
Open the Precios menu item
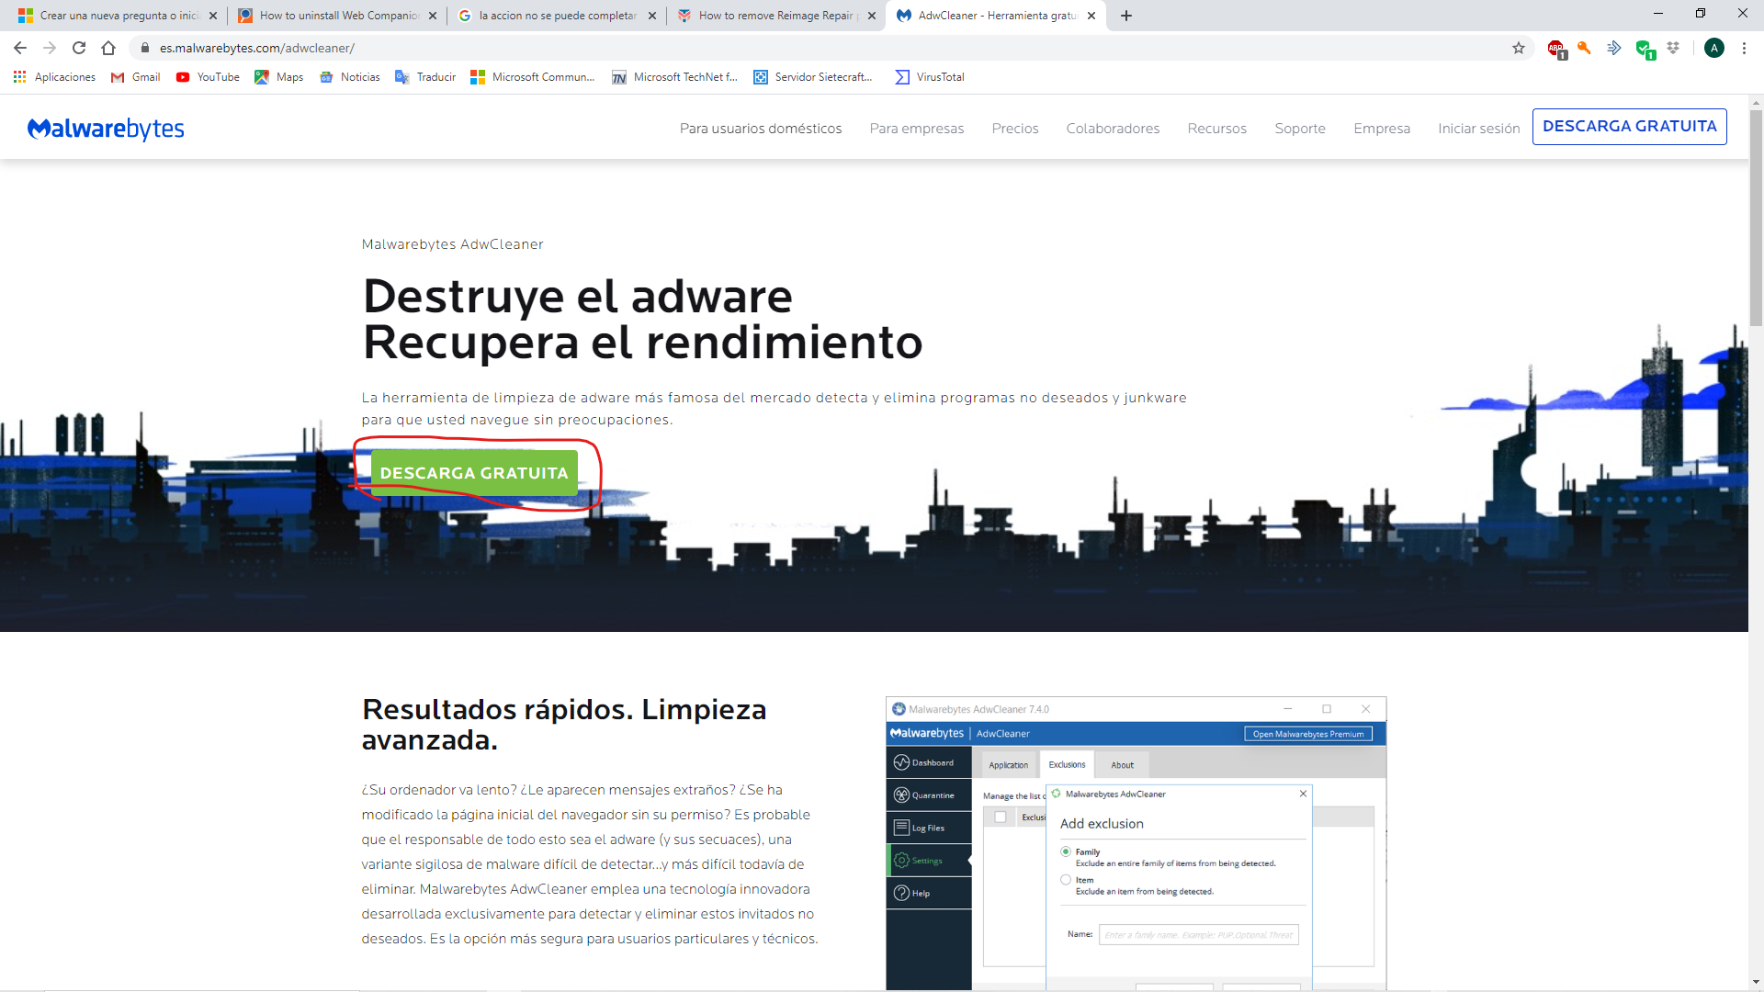1015,129
